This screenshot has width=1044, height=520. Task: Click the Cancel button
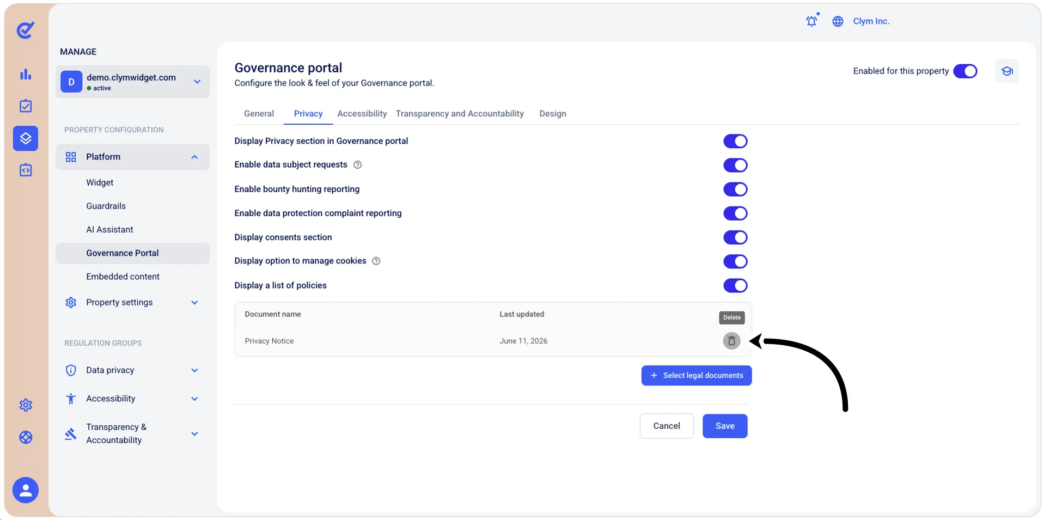coord(667,426)
